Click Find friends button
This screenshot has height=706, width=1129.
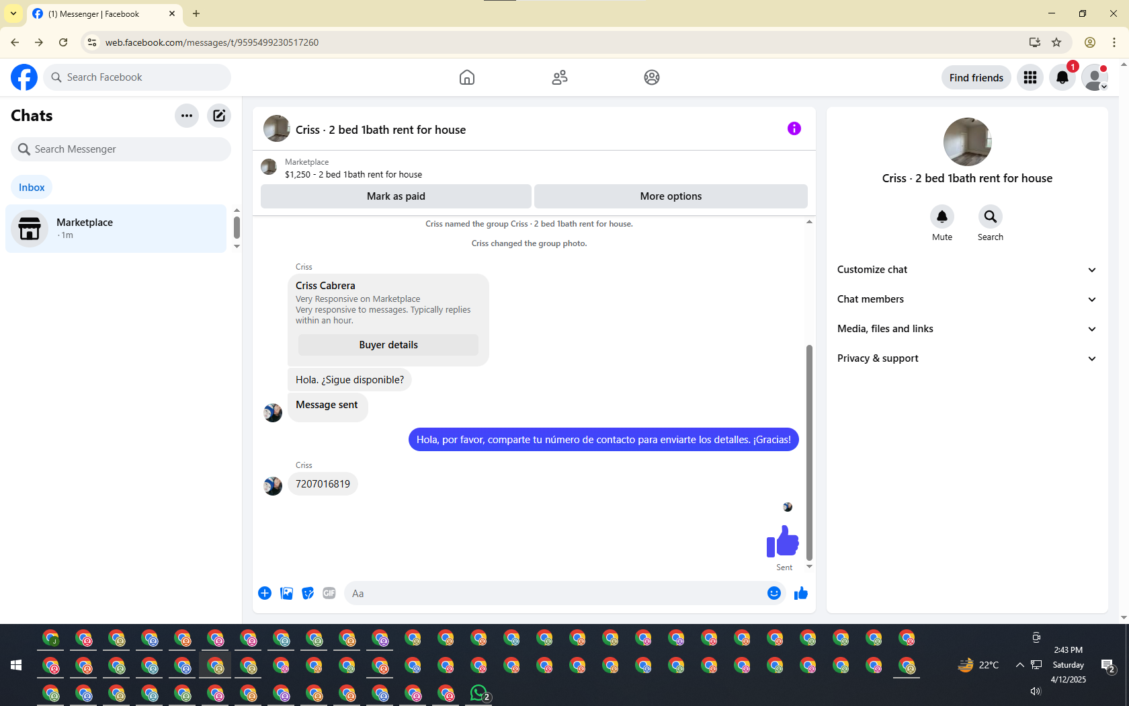pyautogui.click(x=976, y=77)
